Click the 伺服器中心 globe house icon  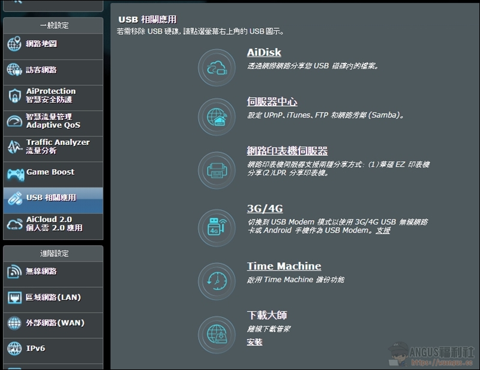point(217,117)
